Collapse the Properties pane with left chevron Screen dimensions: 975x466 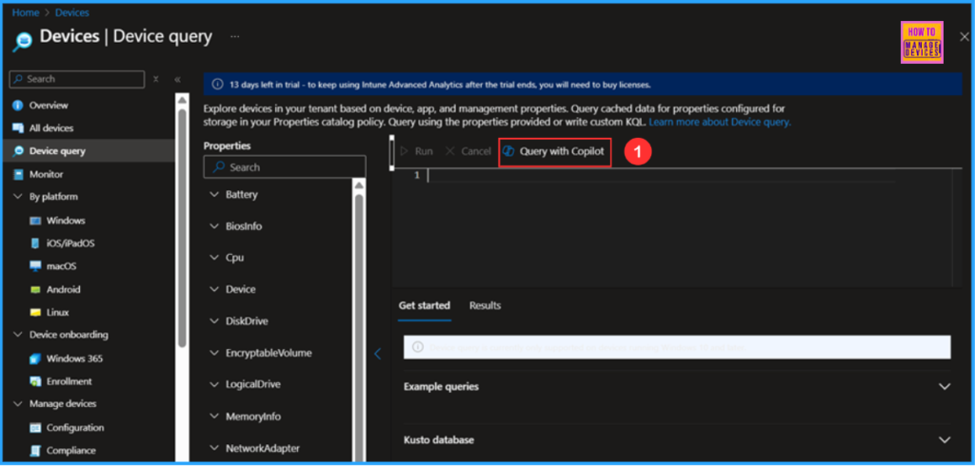point(377,354)
